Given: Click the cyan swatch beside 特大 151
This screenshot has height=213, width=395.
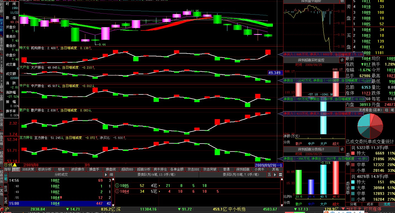Looking at the screenshot, I should (x=353, y=182).
